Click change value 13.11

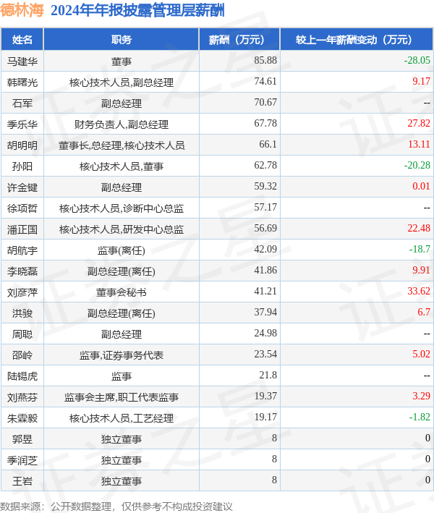[x=419, y=144]
